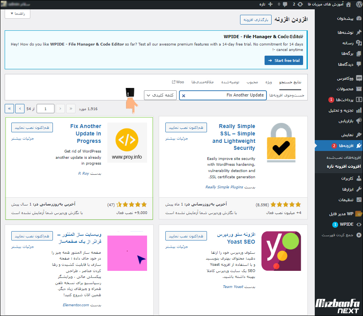Click the Start free trial button
This screenshot has width=363, height=316.
pyautogui.click(x=284, y=60)
